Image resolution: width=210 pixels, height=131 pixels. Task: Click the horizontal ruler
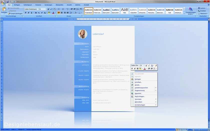[x=103, y=19]
